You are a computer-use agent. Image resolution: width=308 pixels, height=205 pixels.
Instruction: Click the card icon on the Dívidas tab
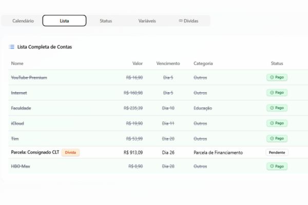click(181, 20)
